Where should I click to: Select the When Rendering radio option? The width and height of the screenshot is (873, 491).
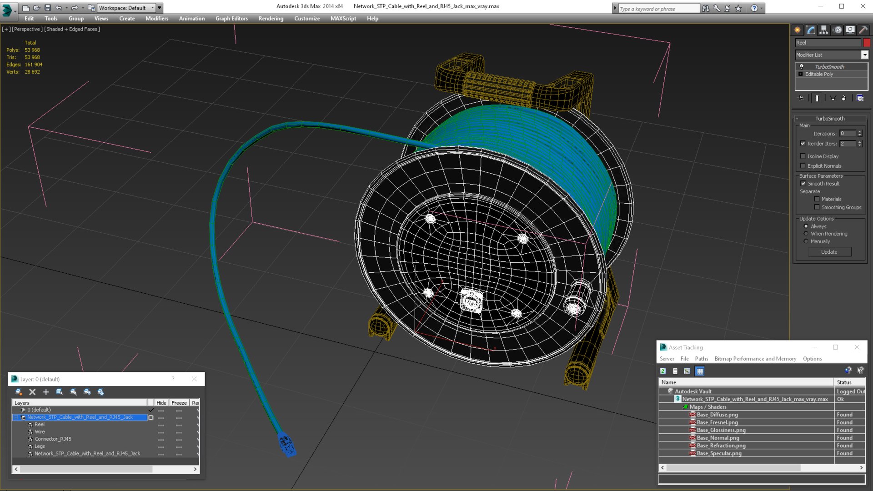pos(806,234)
